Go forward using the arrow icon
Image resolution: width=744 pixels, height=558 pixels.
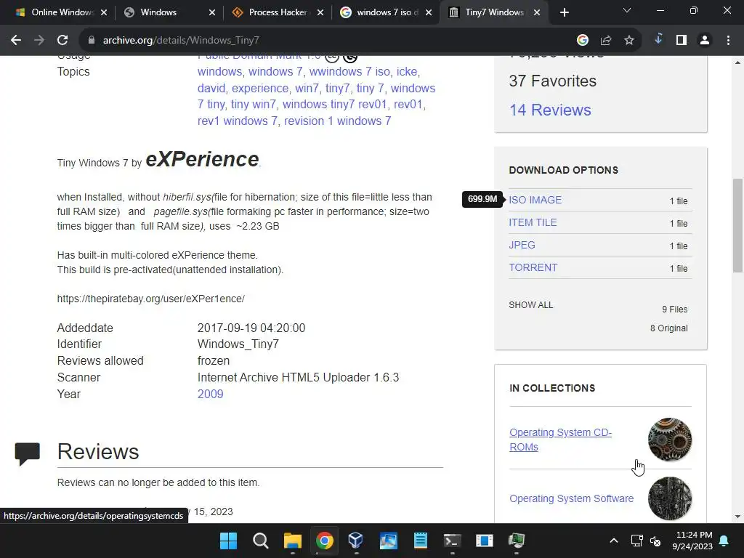pos(39,41)
